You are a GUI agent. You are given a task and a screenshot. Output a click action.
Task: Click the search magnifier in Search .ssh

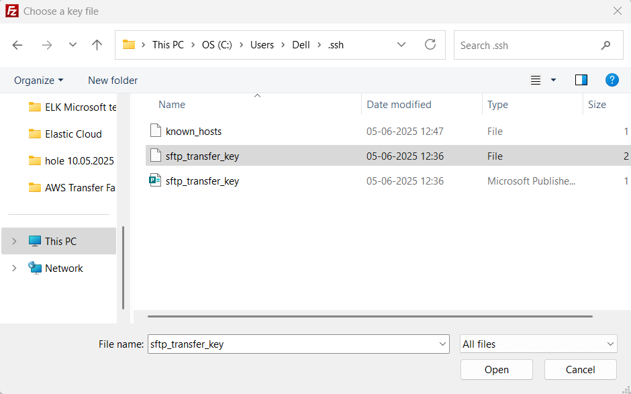tap(605, 45)
